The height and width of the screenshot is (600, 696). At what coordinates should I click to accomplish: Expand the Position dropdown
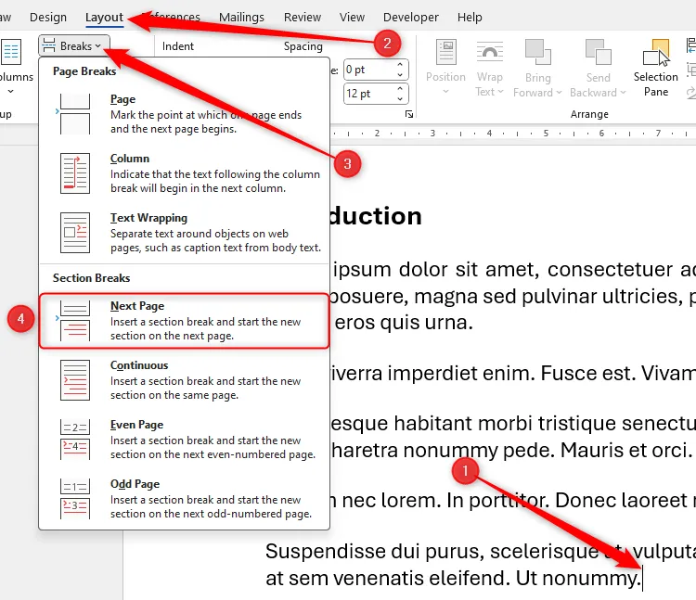pos(445,91)
